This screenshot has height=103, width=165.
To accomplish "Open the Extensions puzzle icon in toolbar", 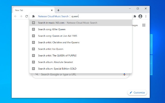I will pyautogui.click(x=135, y=16).
